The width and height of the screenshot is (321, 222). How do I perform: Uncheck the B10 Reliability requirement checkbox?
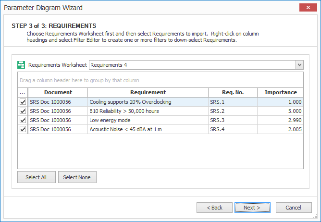point(23,111)
